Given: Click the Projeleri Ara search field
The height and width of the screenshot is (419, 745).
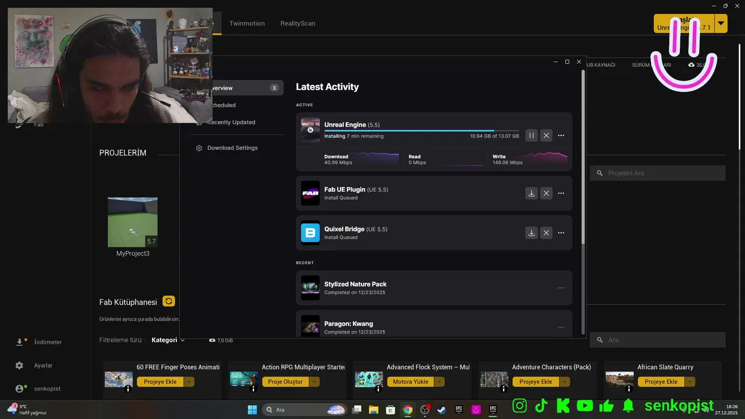Looking at the screenshot, I should click(658, 173).
